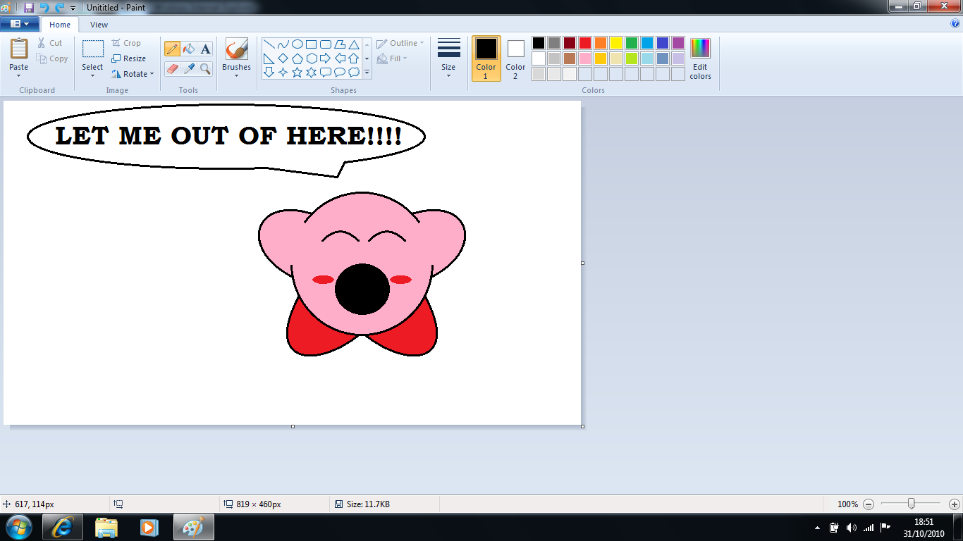Choose the Five-point star shape
This screenshot has height=541, width=963.
[x=297, y=72]
